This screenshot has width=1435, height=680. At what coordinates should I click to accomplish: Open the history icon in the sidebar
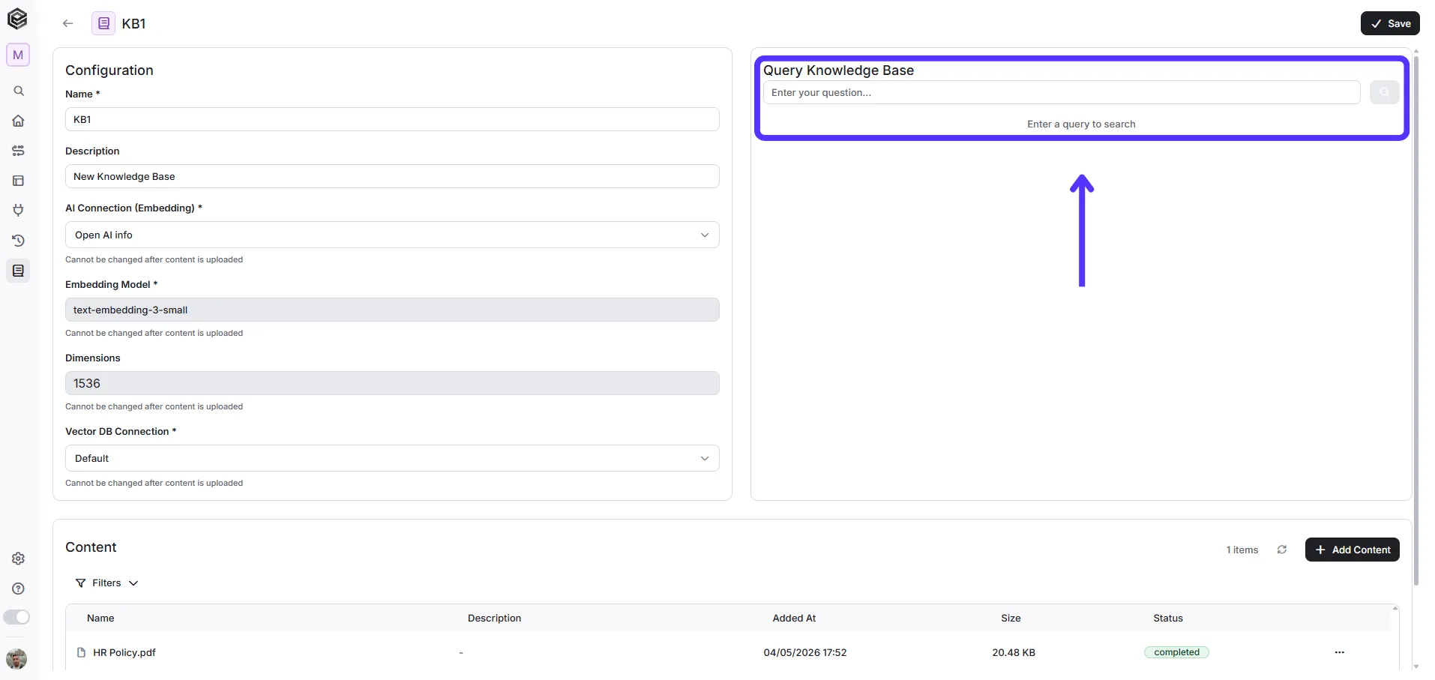click(19, 241)
